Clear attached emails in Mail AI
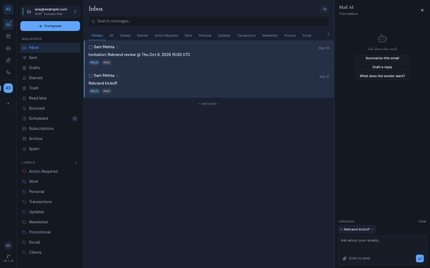The height and width of the screenshot is (268, 430). click(x=422, y=221)
